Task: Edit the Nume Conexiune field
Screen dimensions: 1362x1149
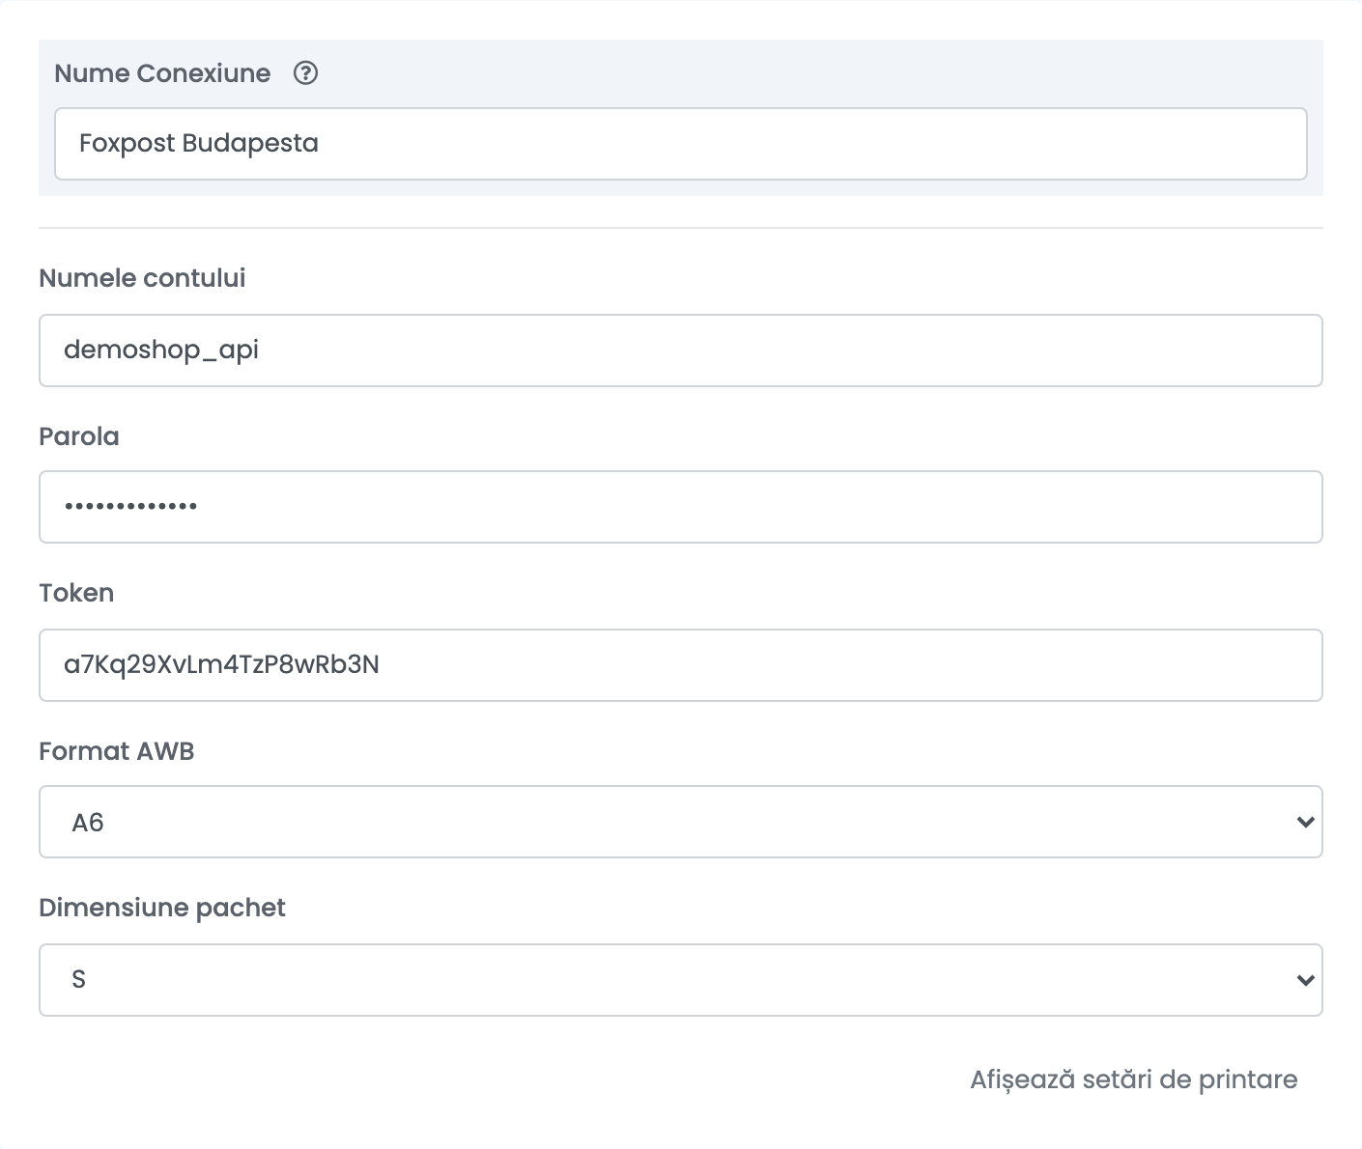Action: tap(681, 144)
